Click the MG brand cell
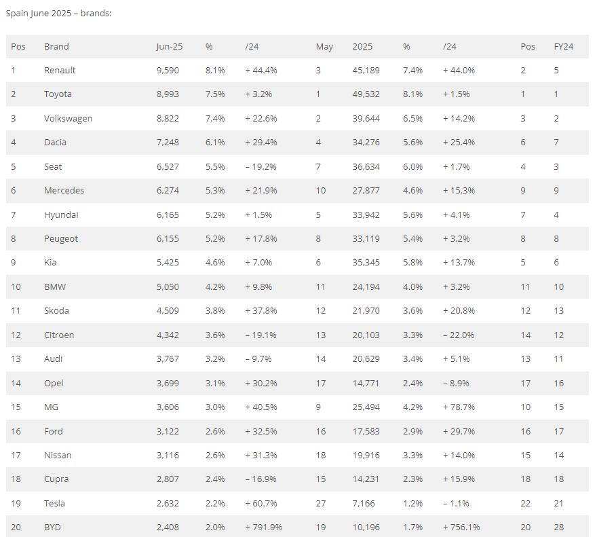This screenshot has width=597, height=537. point(51,407)
